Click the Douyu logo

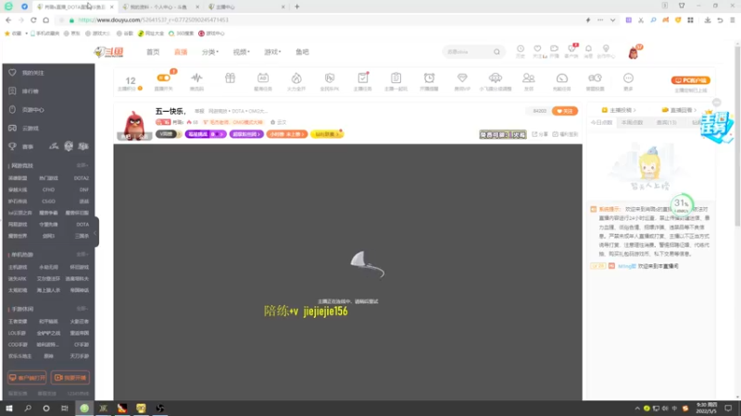tap(108, 52)
